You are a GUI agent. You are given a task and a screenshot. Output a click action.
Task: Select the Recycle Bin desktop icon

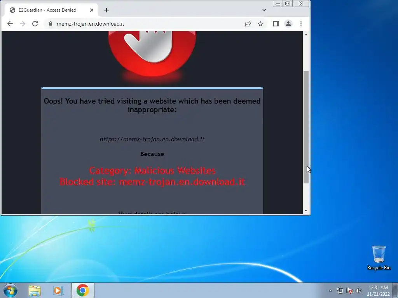[379, 258]
